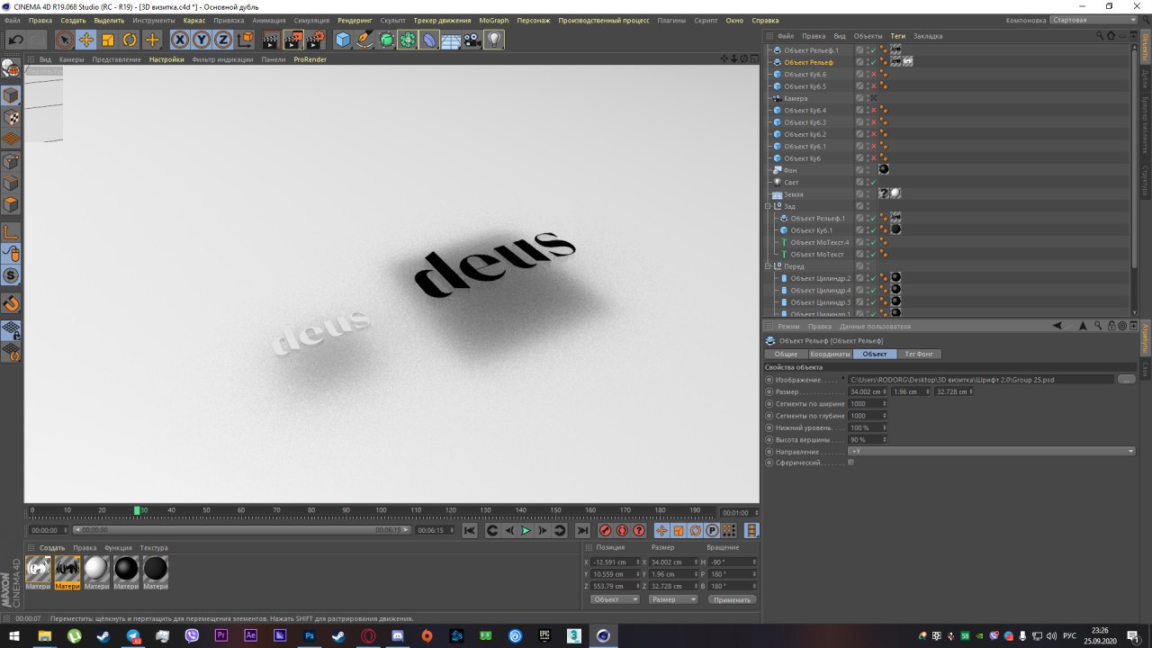Play the animation forward

point(526,531)
